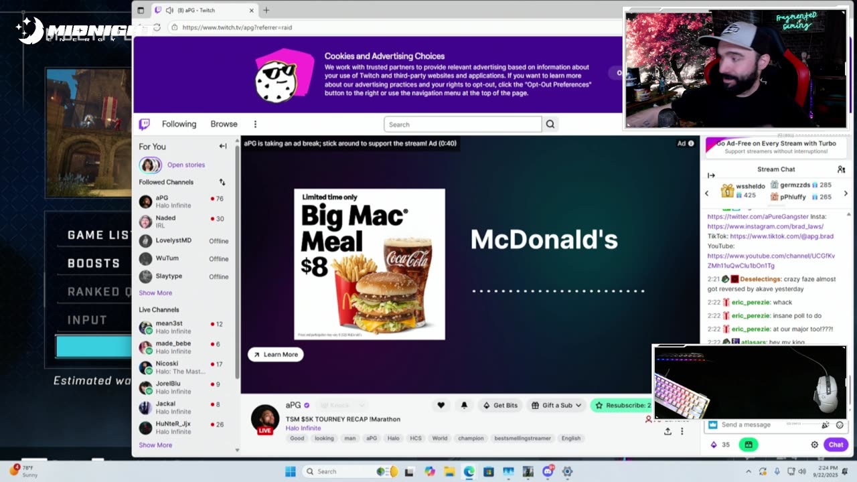Click the heart follow icon under video

(x=441, y=405)
